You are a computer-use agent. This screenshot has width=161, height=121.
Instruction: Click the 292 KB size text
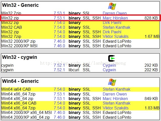point(151,65)
